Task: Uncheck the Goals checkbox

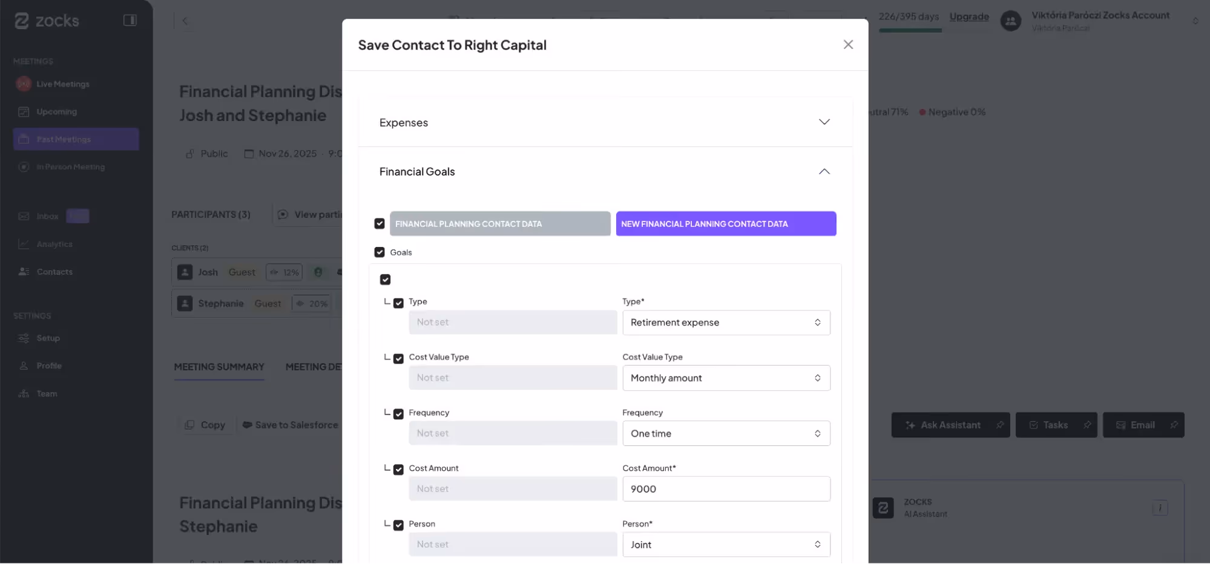Action: (x=380, y=252)
